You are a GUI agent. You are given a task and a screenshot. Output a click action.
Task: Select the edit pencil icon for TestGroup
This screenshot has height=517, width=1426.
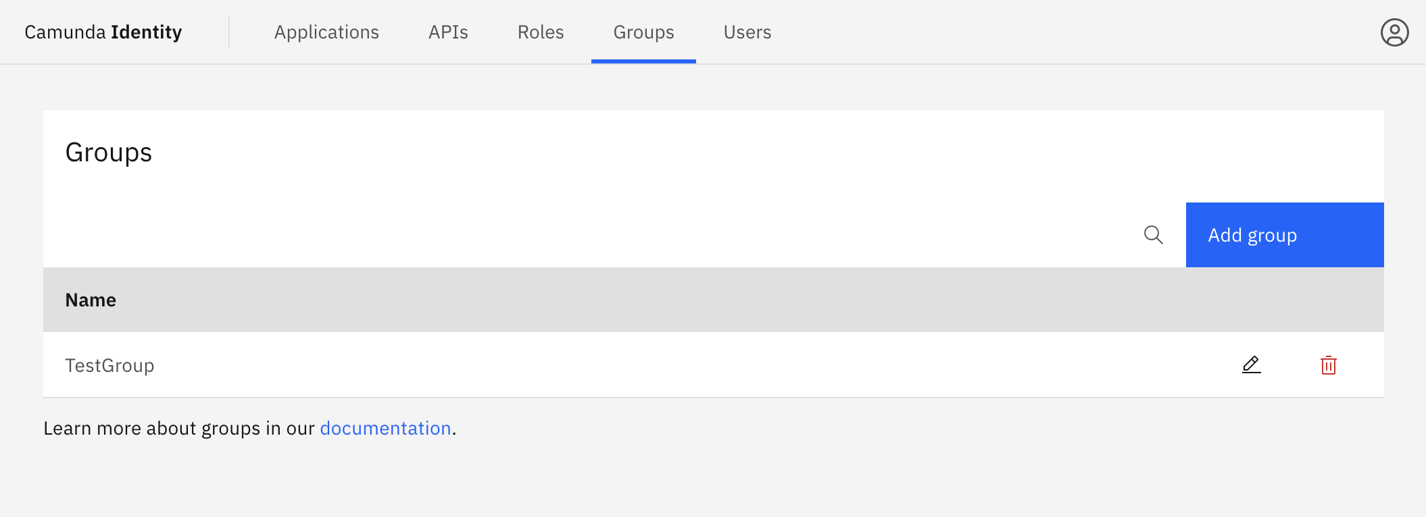tap(1251, 365)
